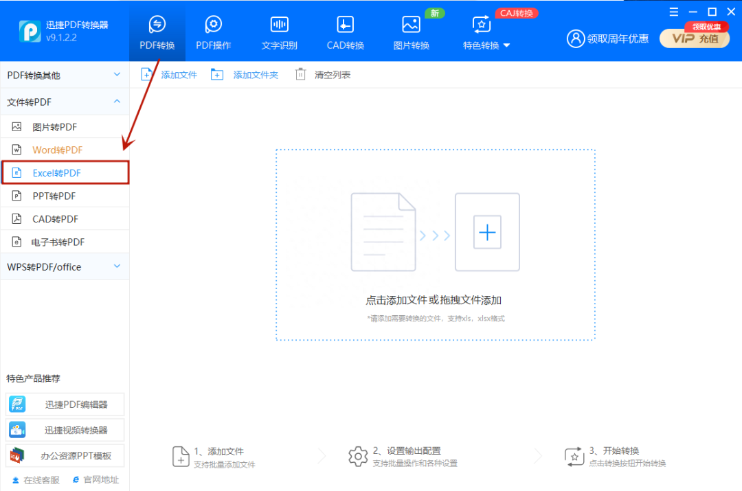This screenshot has height=491, width=742.
Task: Click the 领取优惠 red badge
Action: (x=706, y=27)
